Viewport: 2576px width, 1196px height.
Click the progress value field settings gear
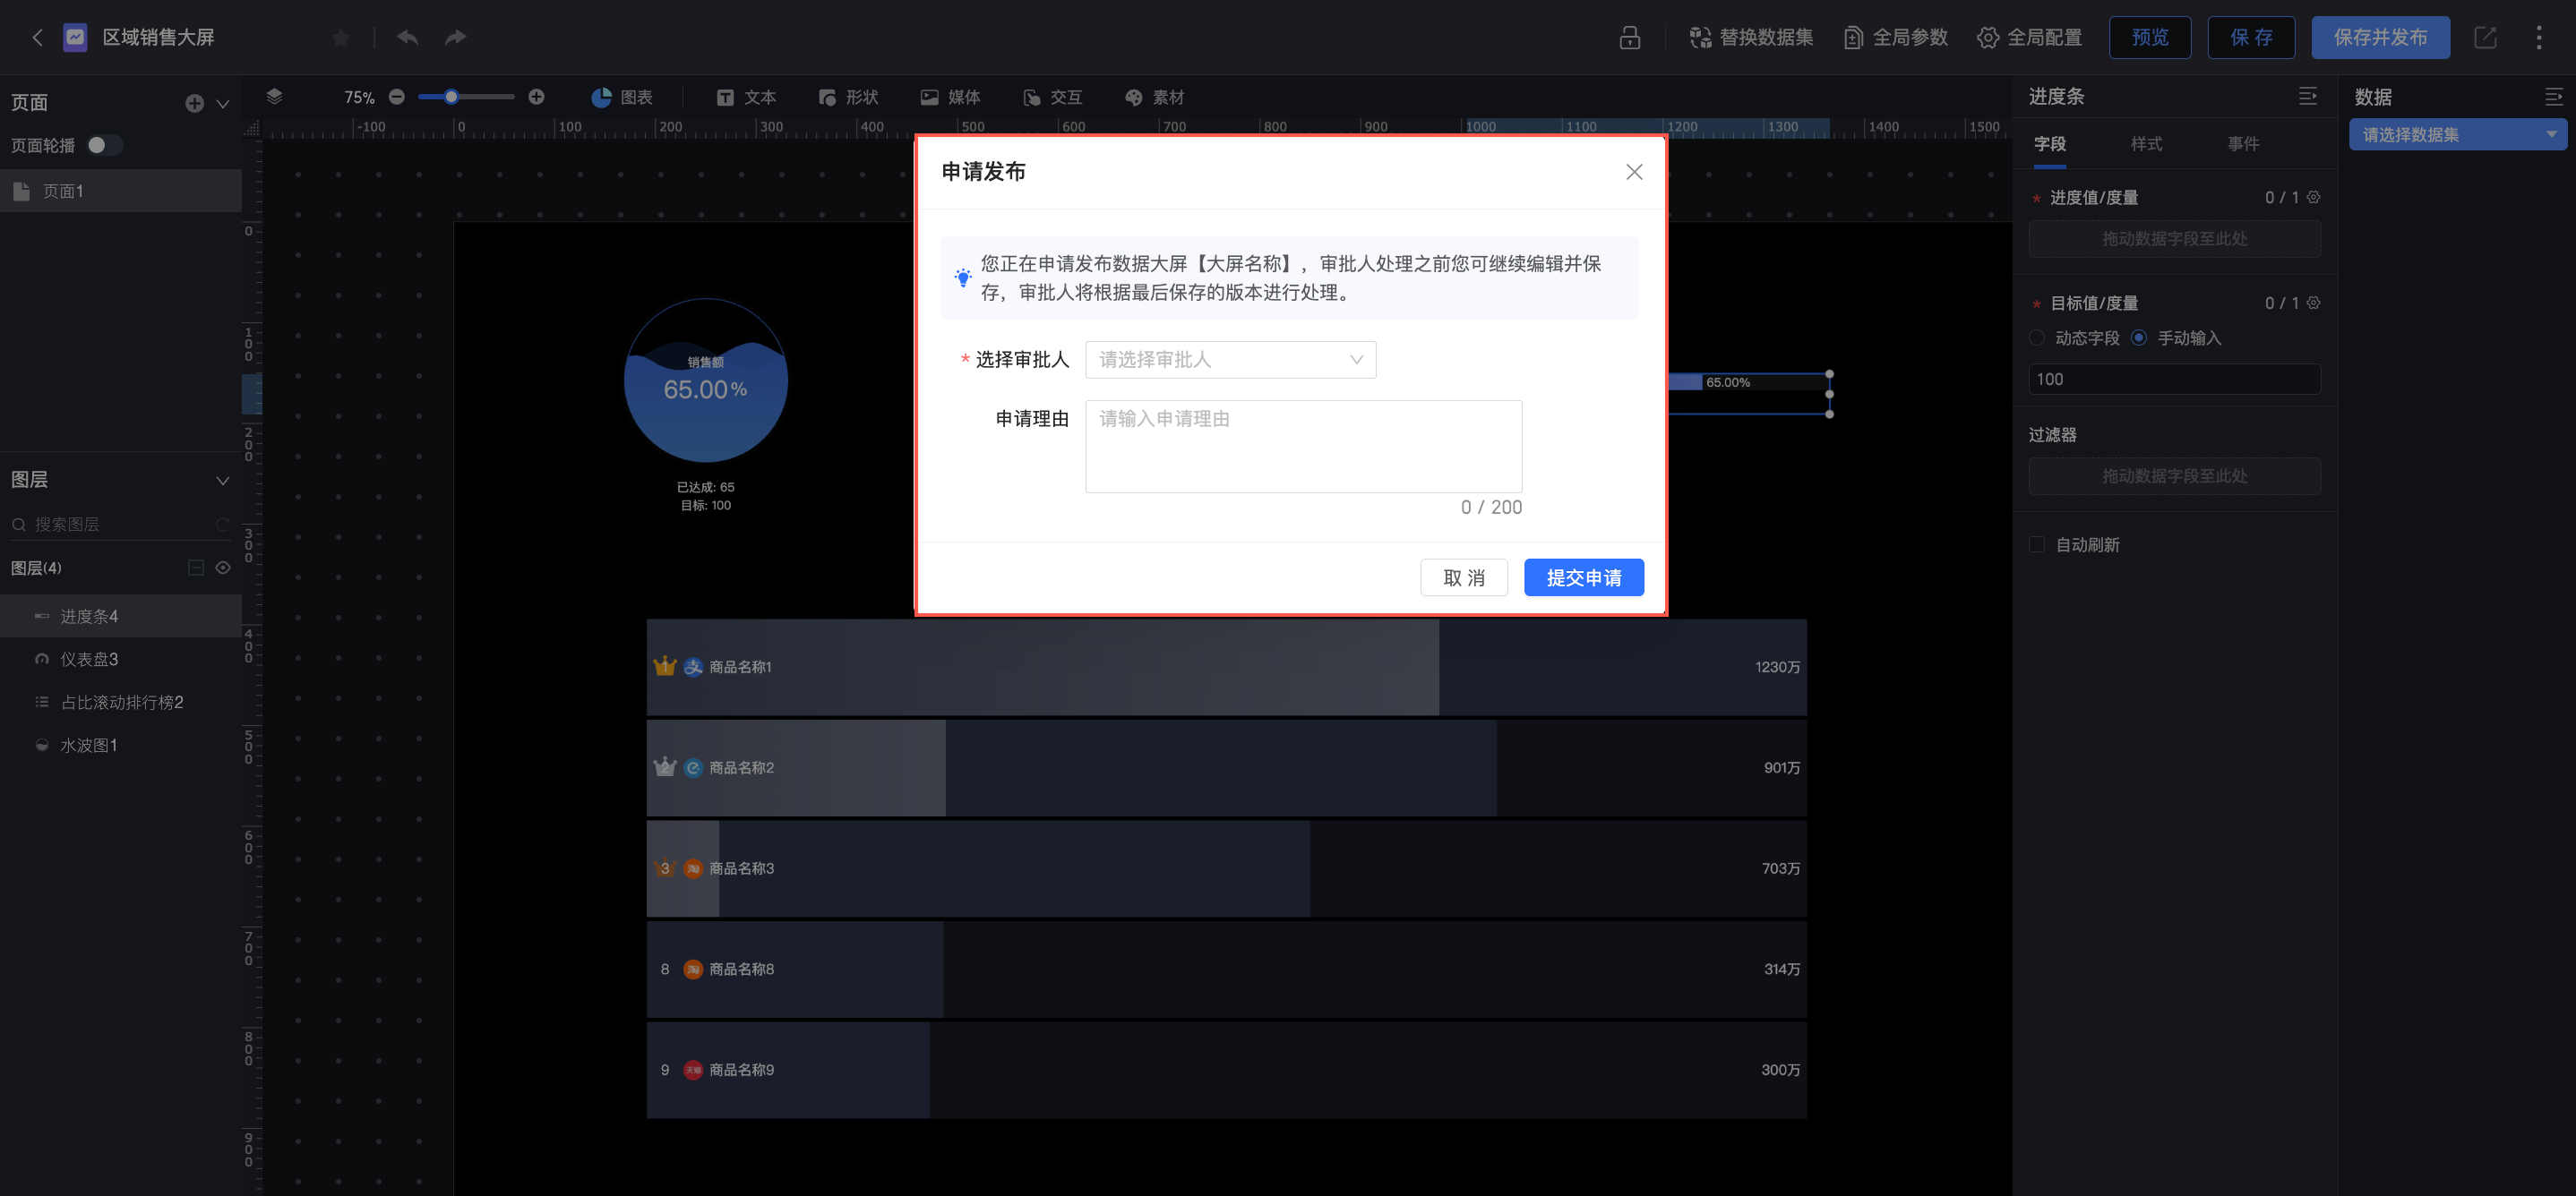click(2313, 197)
